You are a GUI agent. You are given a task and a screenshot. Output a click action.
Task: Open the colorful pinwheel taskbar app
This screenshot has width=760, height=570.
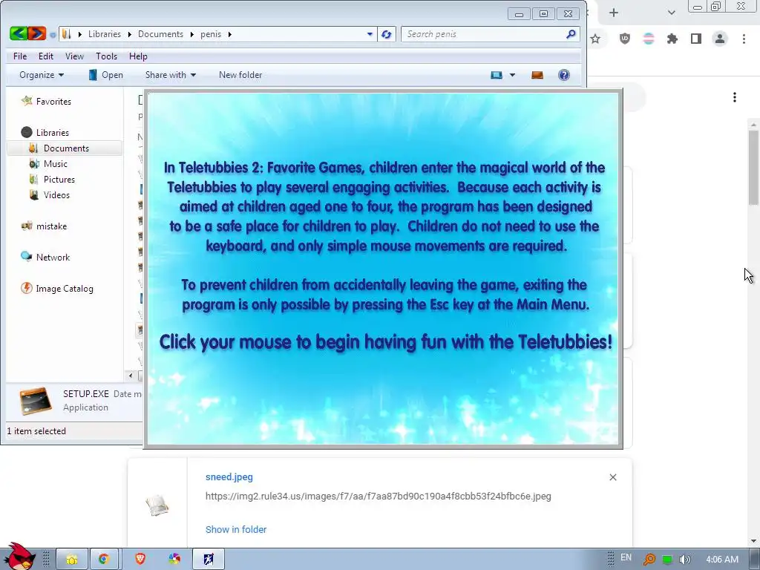coord(174,560)
